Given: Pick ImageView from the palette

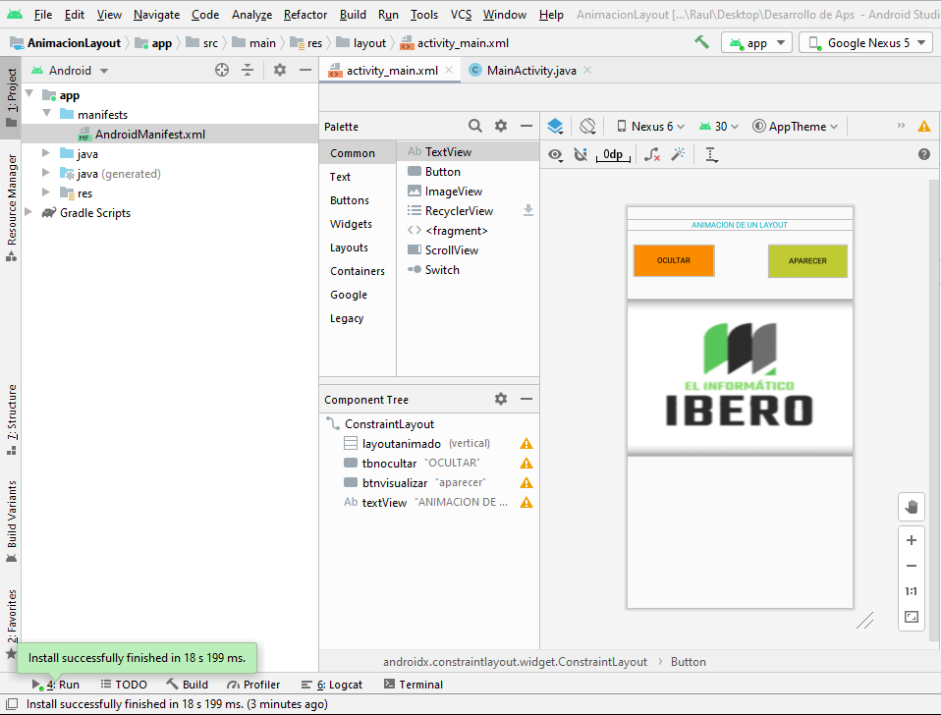Looking at the screenshot, I should (x=453, y=192).
